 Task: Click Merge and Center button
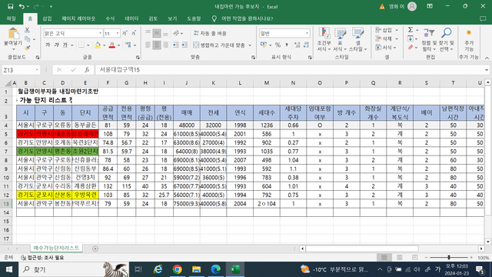(219, 45)
